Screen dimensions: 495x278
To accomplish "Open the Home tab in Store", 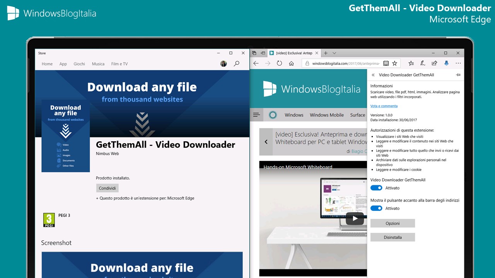I will pyautogui.click(x=47, y=64).
